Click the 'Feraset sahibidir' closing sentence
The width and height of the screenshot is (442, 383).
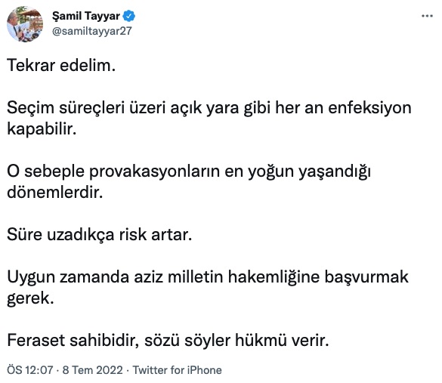tap(168, 340)
